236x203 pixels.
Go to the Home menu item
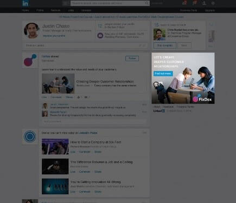coord(25,10)
